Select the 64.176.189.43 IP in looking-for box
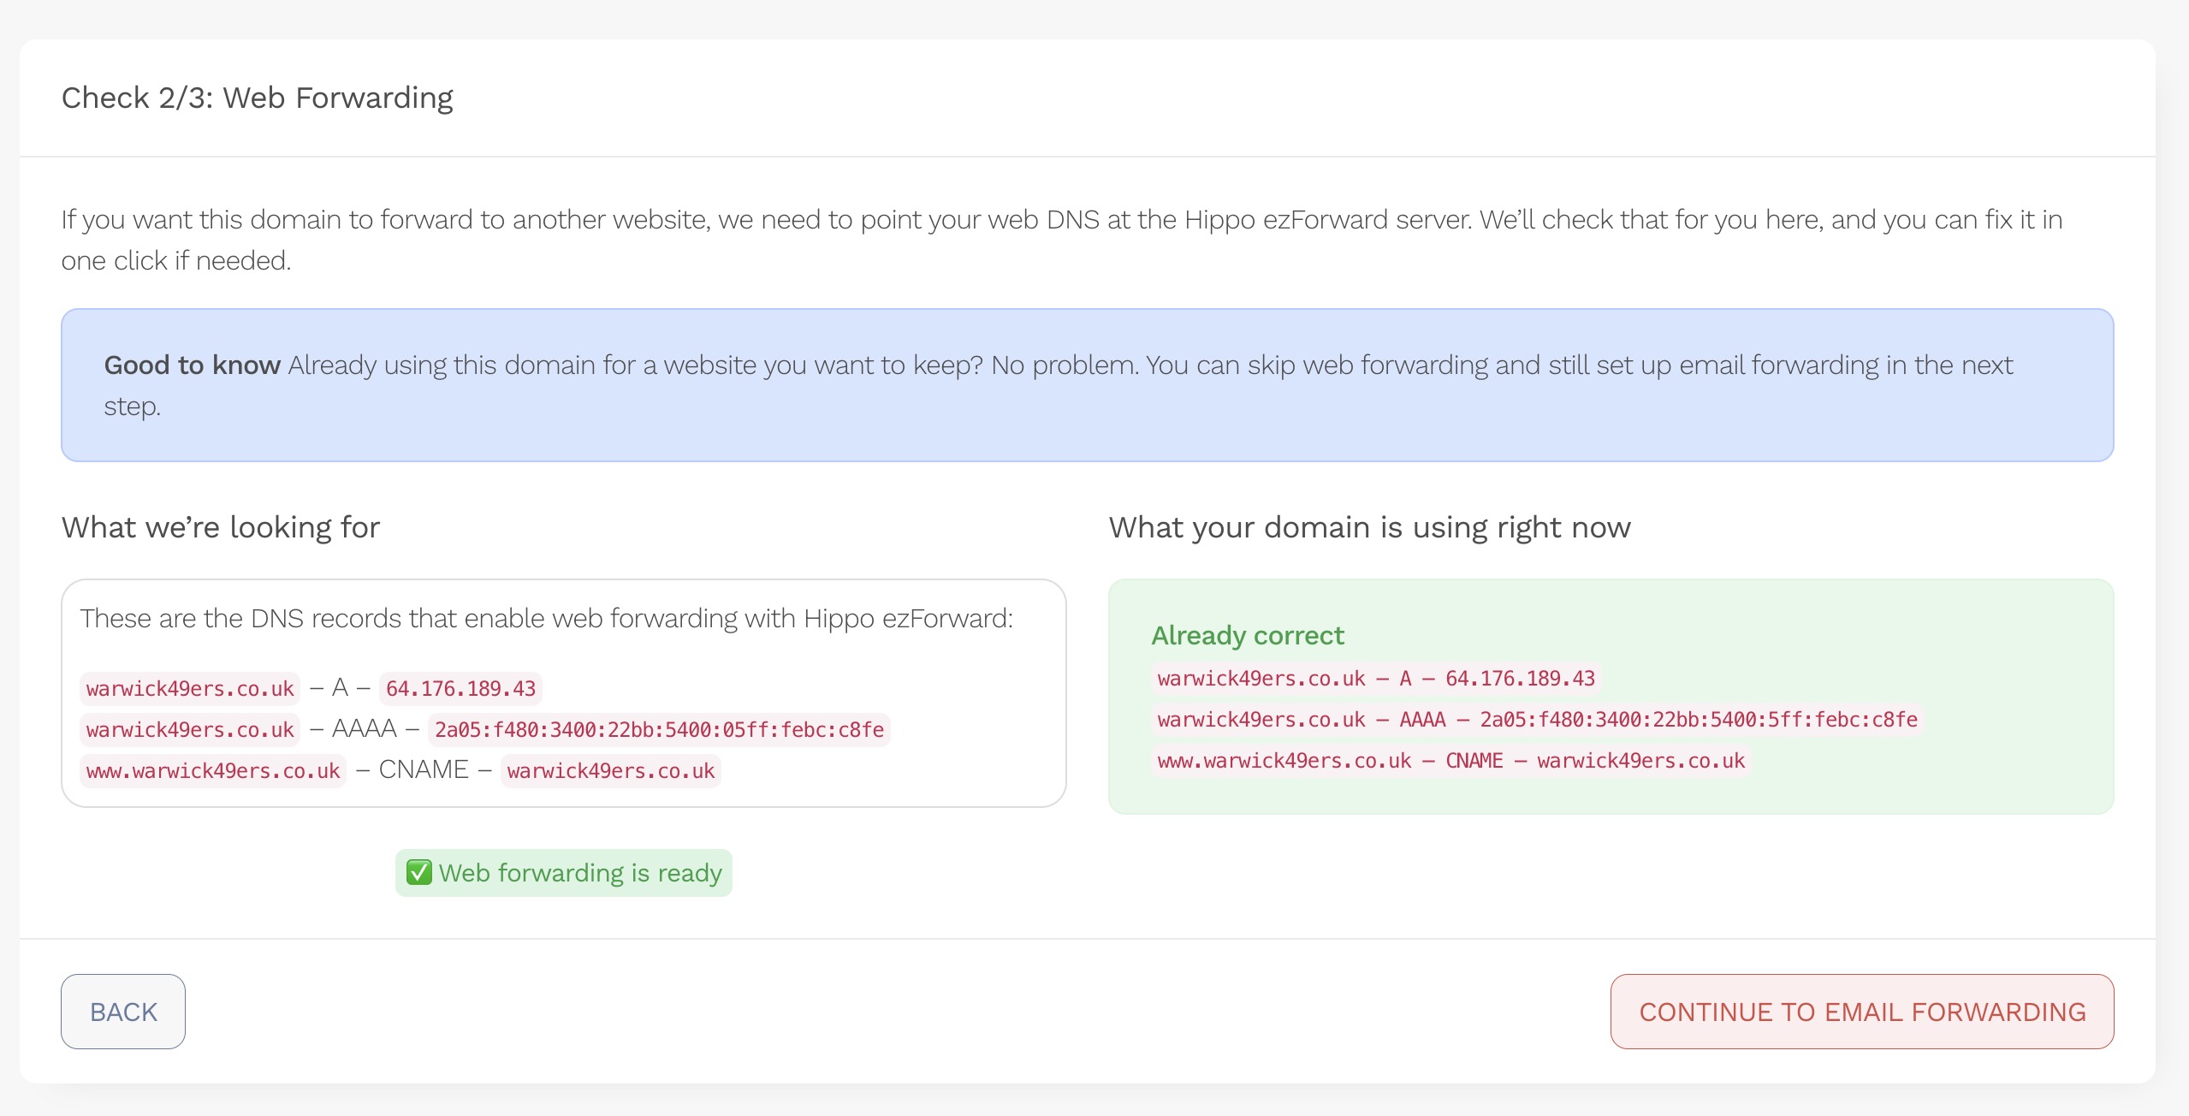Screen dimensions: 2189x1116 click(x=460, y=688)
